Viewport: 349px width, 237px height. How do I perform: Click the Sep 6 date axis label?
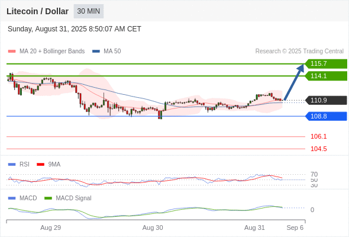(295, 228)
